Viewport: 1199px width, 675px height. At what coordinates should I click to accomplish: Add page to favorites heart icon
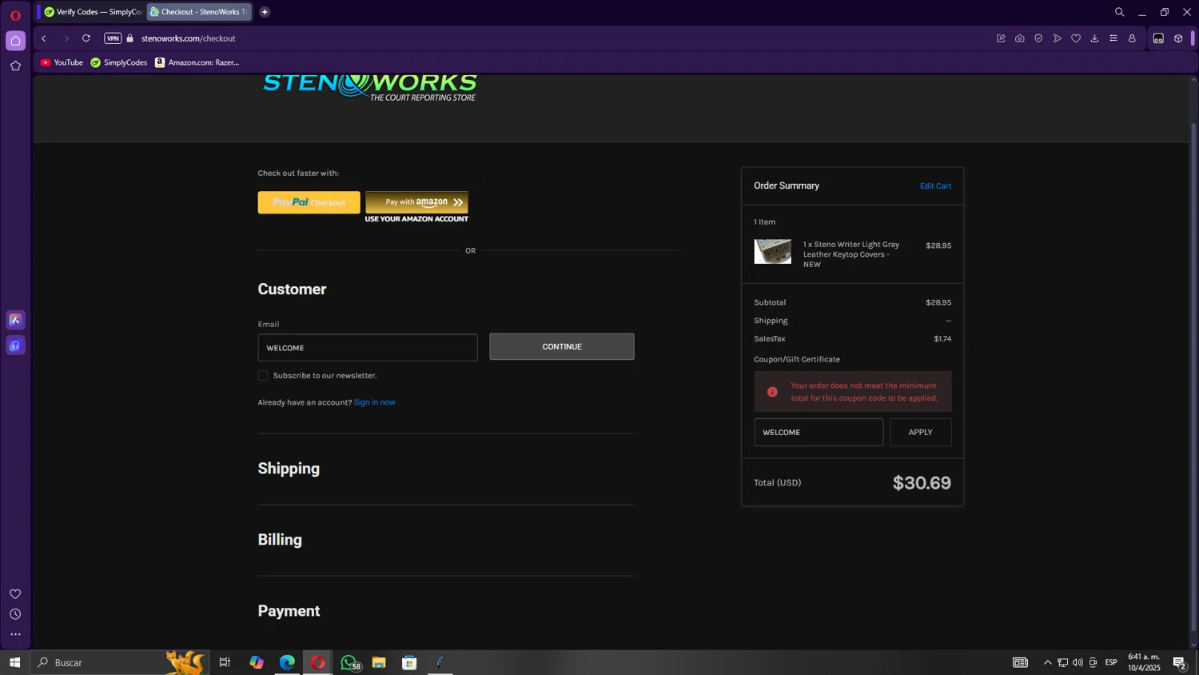coord(1076,38)
